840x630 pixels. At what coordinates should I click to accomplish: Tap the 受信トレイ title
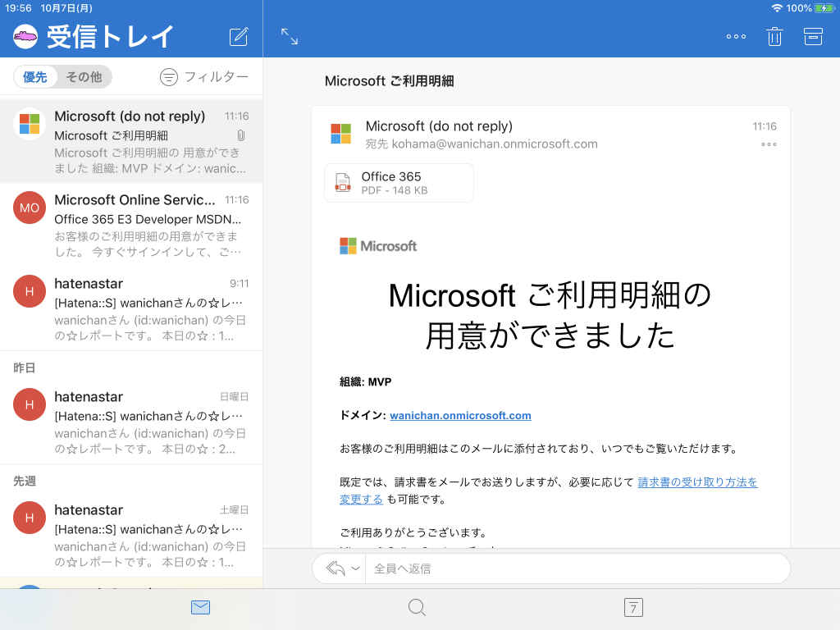[111, 36]
